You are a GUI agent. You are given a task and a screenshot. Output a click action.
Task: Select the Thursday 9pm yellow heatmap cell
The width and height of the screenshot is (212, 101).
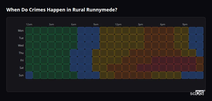[185, 53]
